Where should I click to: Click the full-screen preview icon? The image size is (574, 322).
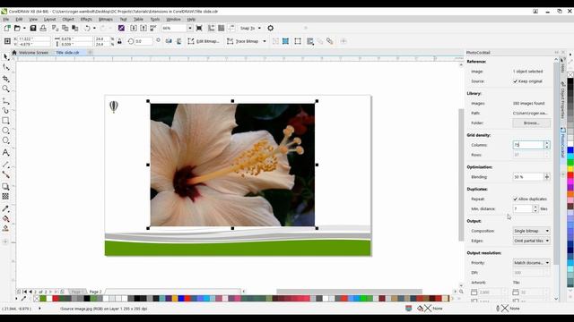pos(199,28)
